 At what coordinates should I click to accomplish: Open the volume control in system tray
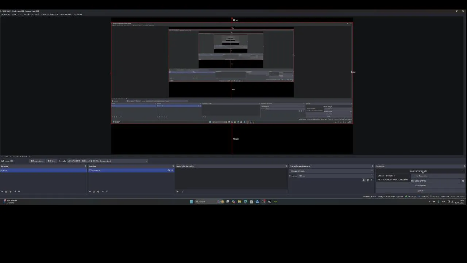coord(452,202)
